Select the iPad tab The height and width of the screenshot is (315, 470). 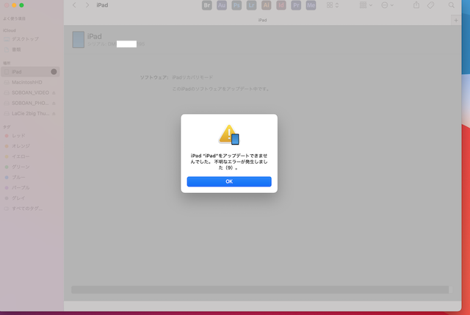click(262, 20)
